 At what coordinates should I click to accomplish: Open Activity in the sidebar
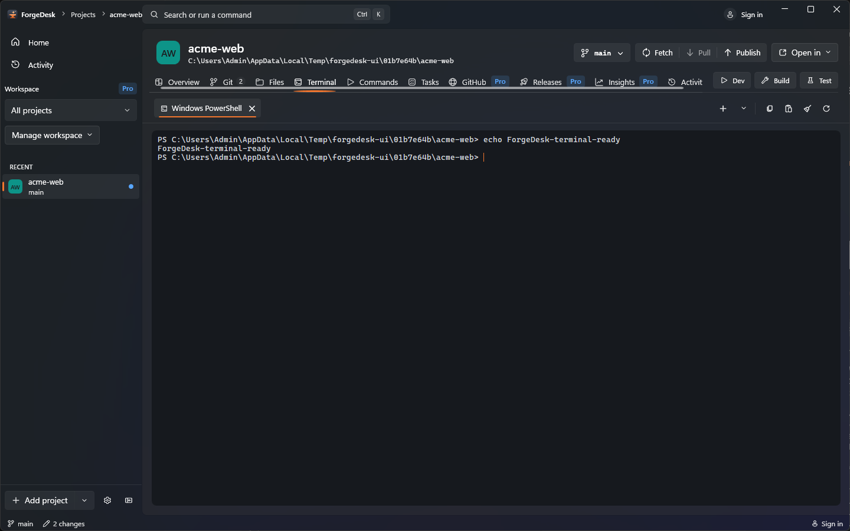[x=71, y=65]
